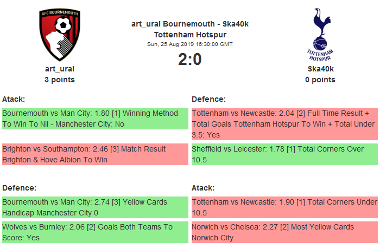Open art_ural player name under Bournemouth crest

[x=60, y=69]
